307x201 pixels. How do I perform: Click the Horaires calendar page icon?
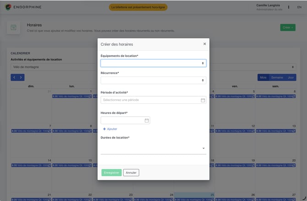(13, 28)
